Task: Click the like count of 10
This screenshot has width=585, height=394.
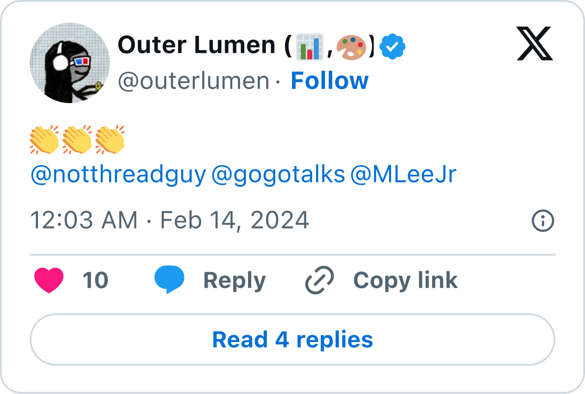Action: [x=95, y=280]
